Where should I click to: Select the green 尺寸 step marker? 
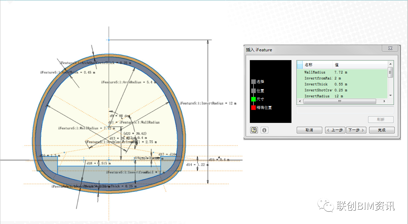(253, 99)
